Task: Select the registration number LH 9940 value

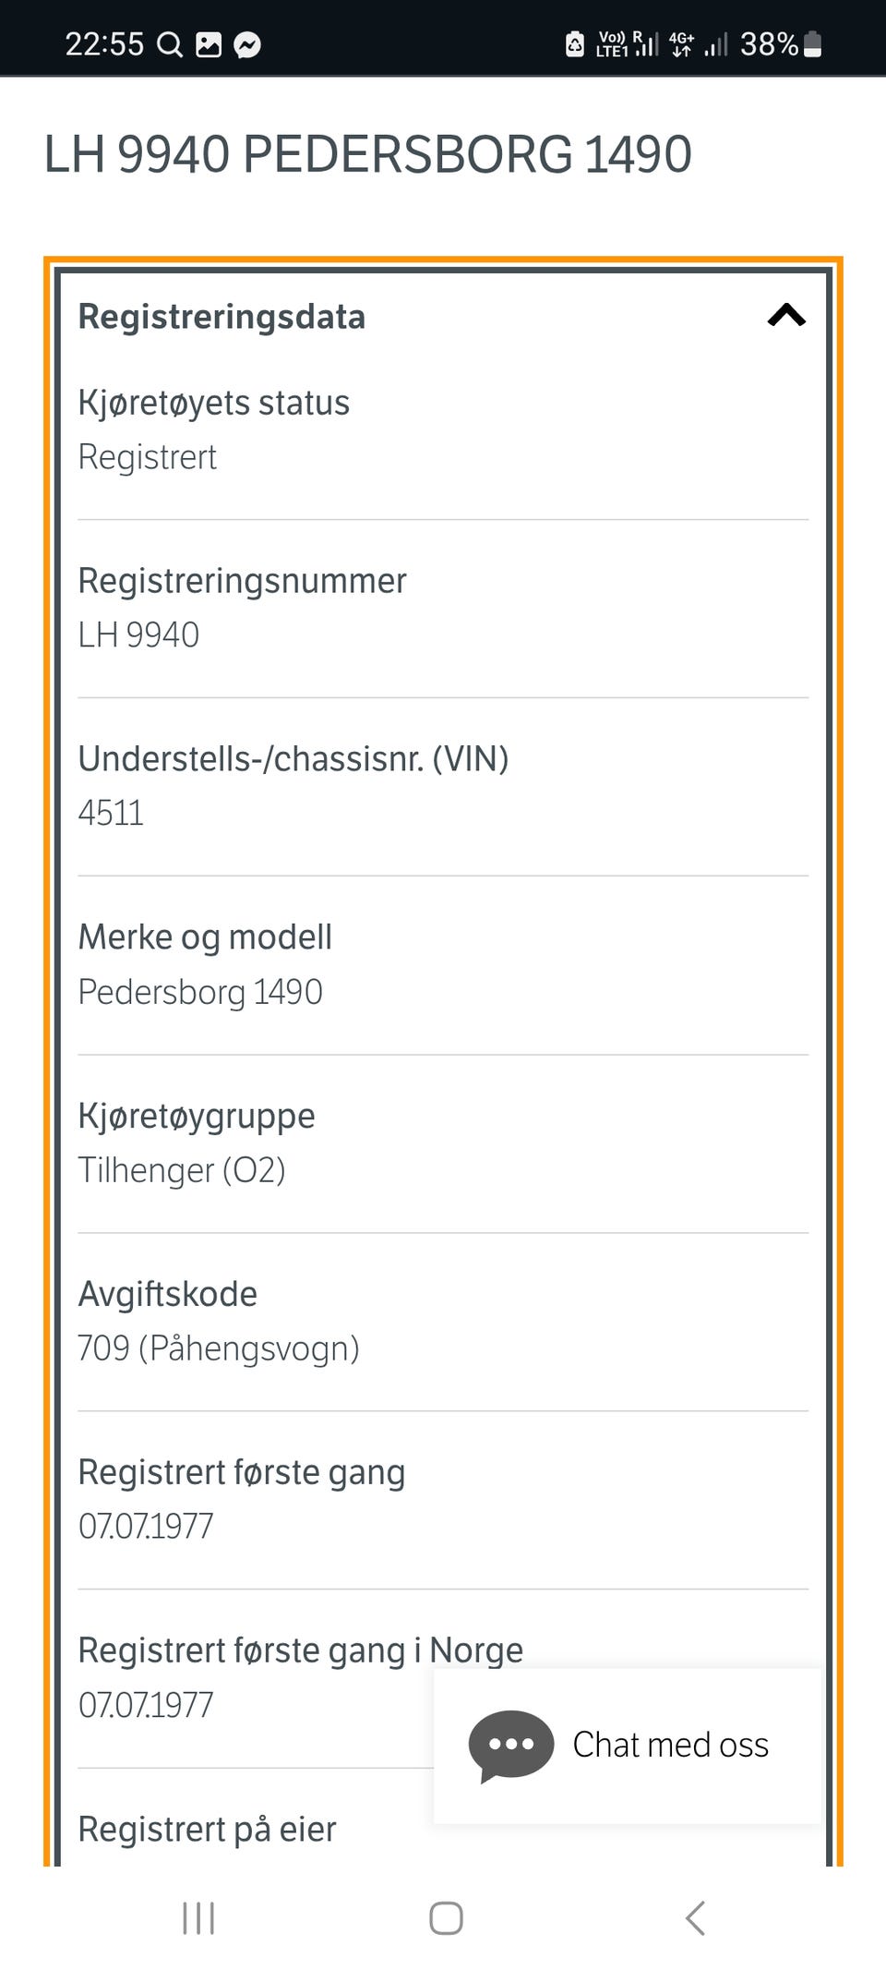Action: (138, 635)
